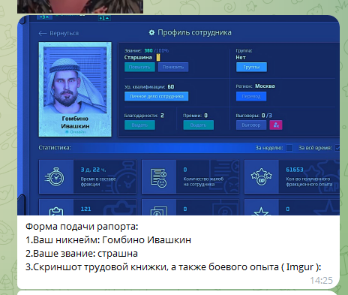This screenshot has width=348, height=295.
Task: Click the Выговоры counter 0/3
Action: (x=266, y=116)
